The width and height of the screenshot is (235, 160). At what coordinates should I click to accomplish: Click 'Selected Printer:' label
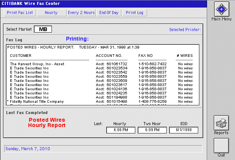click(x=185, y=30)
